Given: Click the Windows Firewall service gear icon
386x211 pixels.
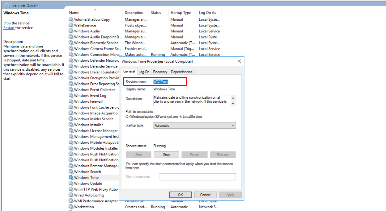Looking at the screenshot, I should [71, 101].
